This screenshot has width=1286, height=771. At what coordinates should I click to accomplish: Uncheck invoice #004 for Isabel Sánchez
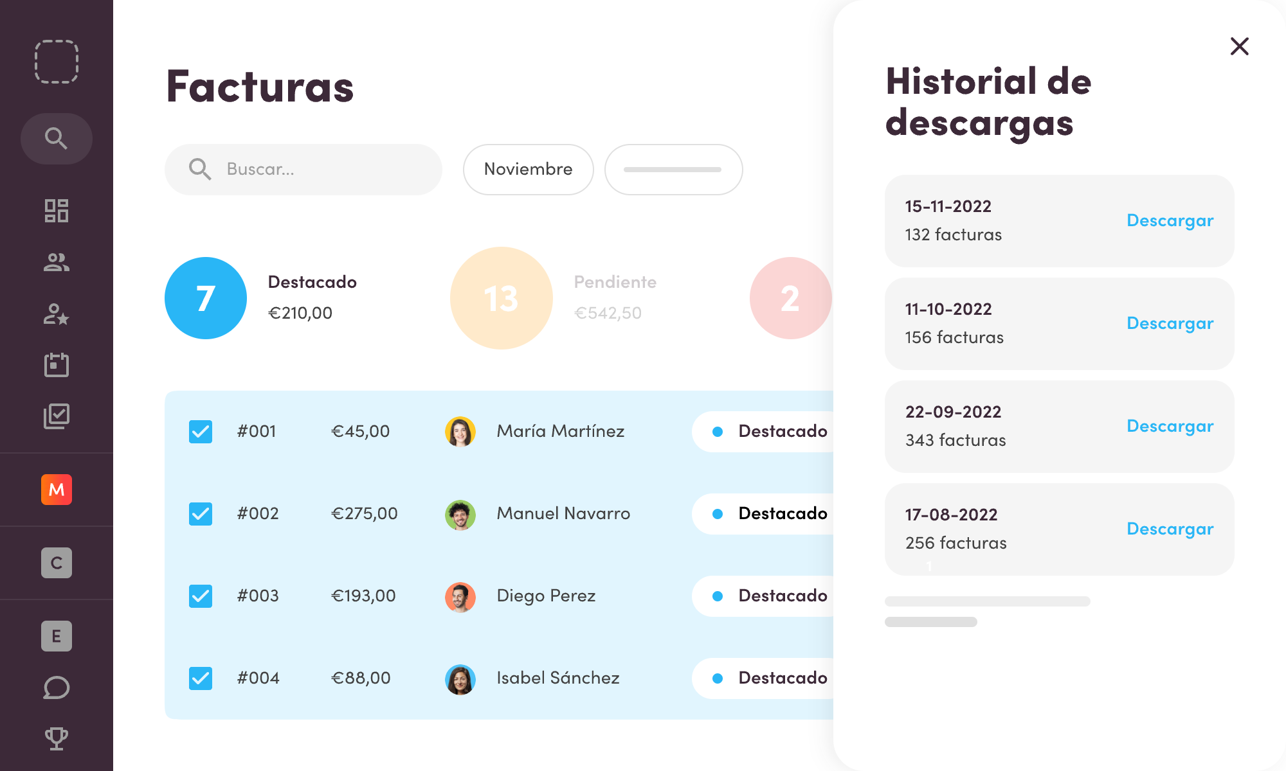[200, 678]
